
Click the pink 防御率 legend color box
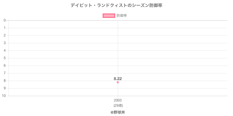click(109, 16)
